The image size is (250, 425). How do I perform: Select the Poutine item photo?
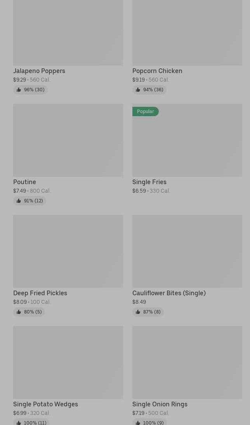(68, 140)
